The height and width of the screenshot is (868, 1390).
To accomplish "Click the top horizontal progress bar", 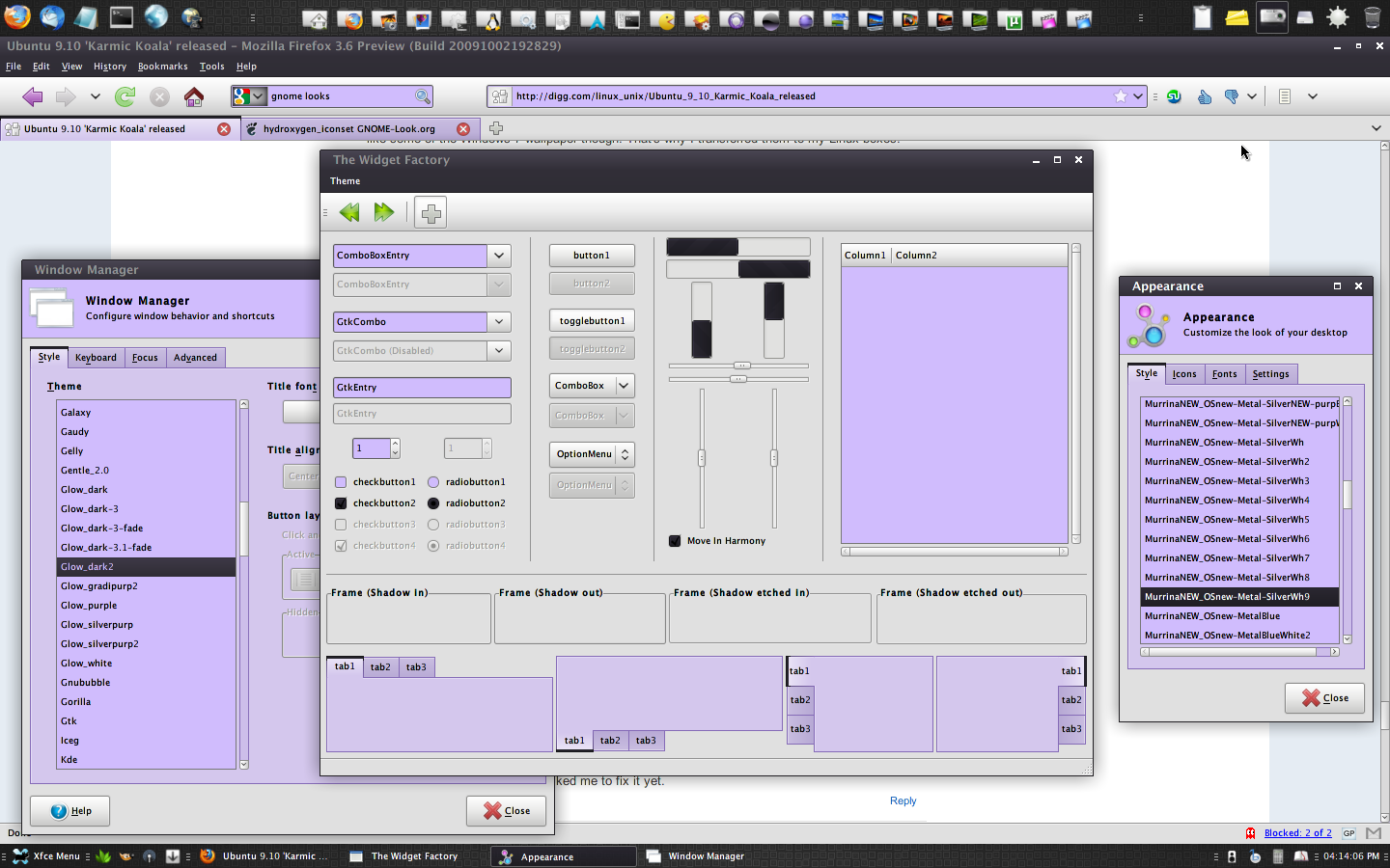I will [738, 247].
